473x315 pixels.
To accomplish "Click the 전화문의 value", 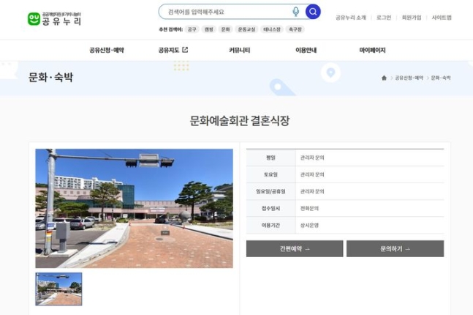I will coord(309,208).
